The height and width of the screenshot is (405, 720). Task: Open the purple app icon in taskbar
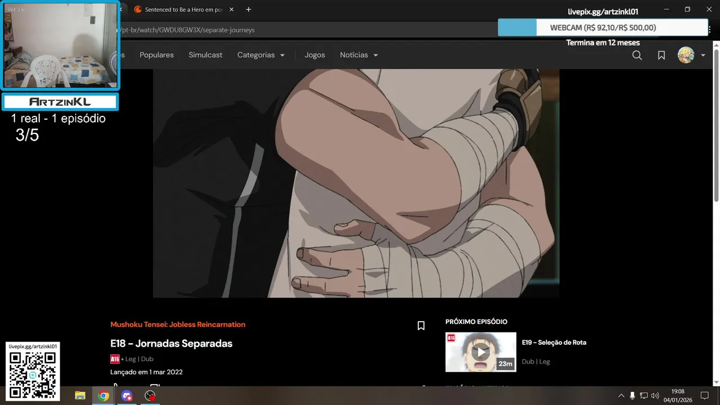click(x=127, y=396)
